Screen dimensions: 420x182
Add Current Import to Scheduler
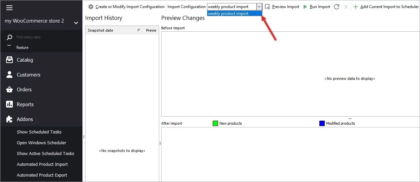pyautogui.click(x=386, y=7)
